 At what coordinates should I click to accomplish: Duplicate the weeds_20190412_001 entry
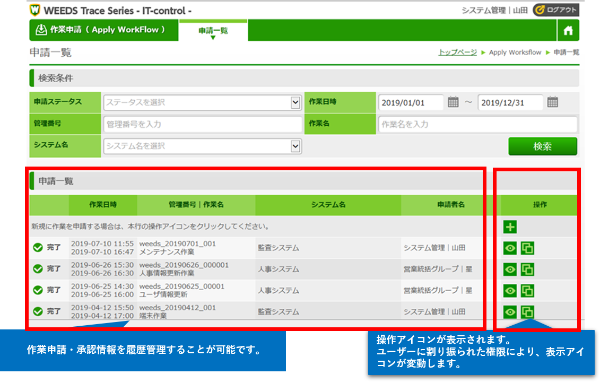pyautogui.click(x=527, y=312)
